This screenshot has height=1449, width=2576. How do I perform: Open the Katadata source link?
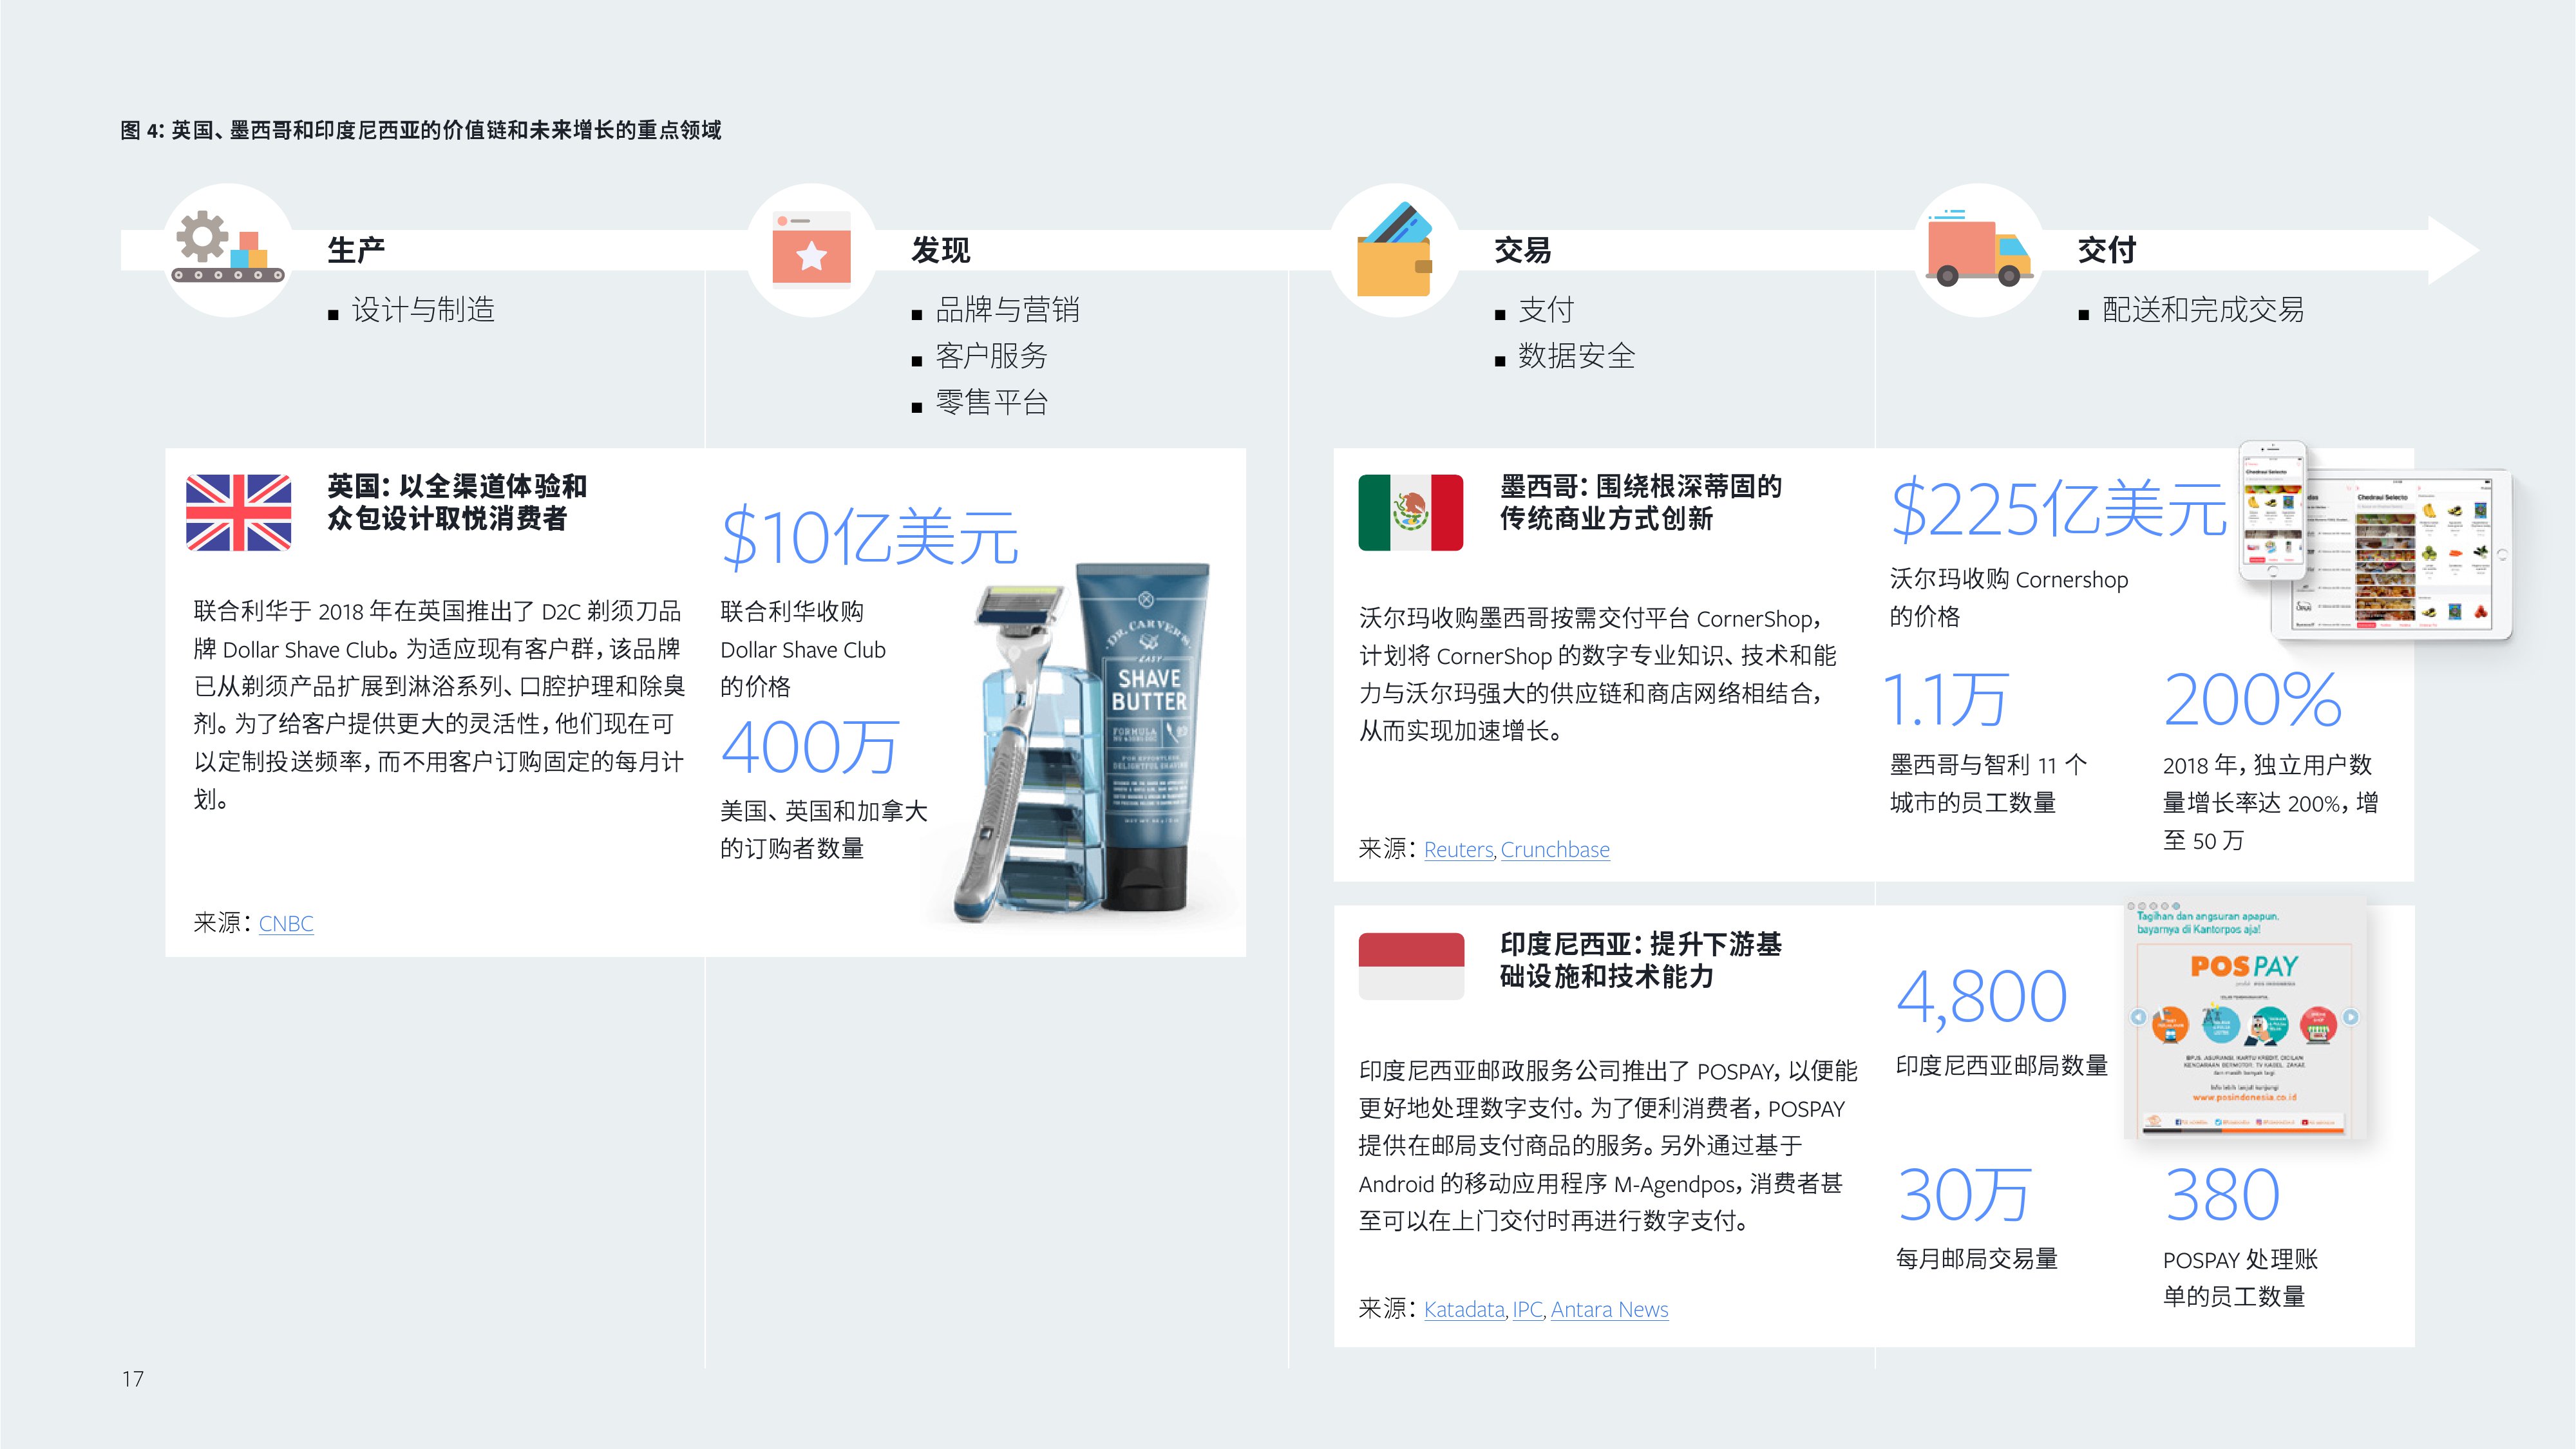[1464, 1310]
